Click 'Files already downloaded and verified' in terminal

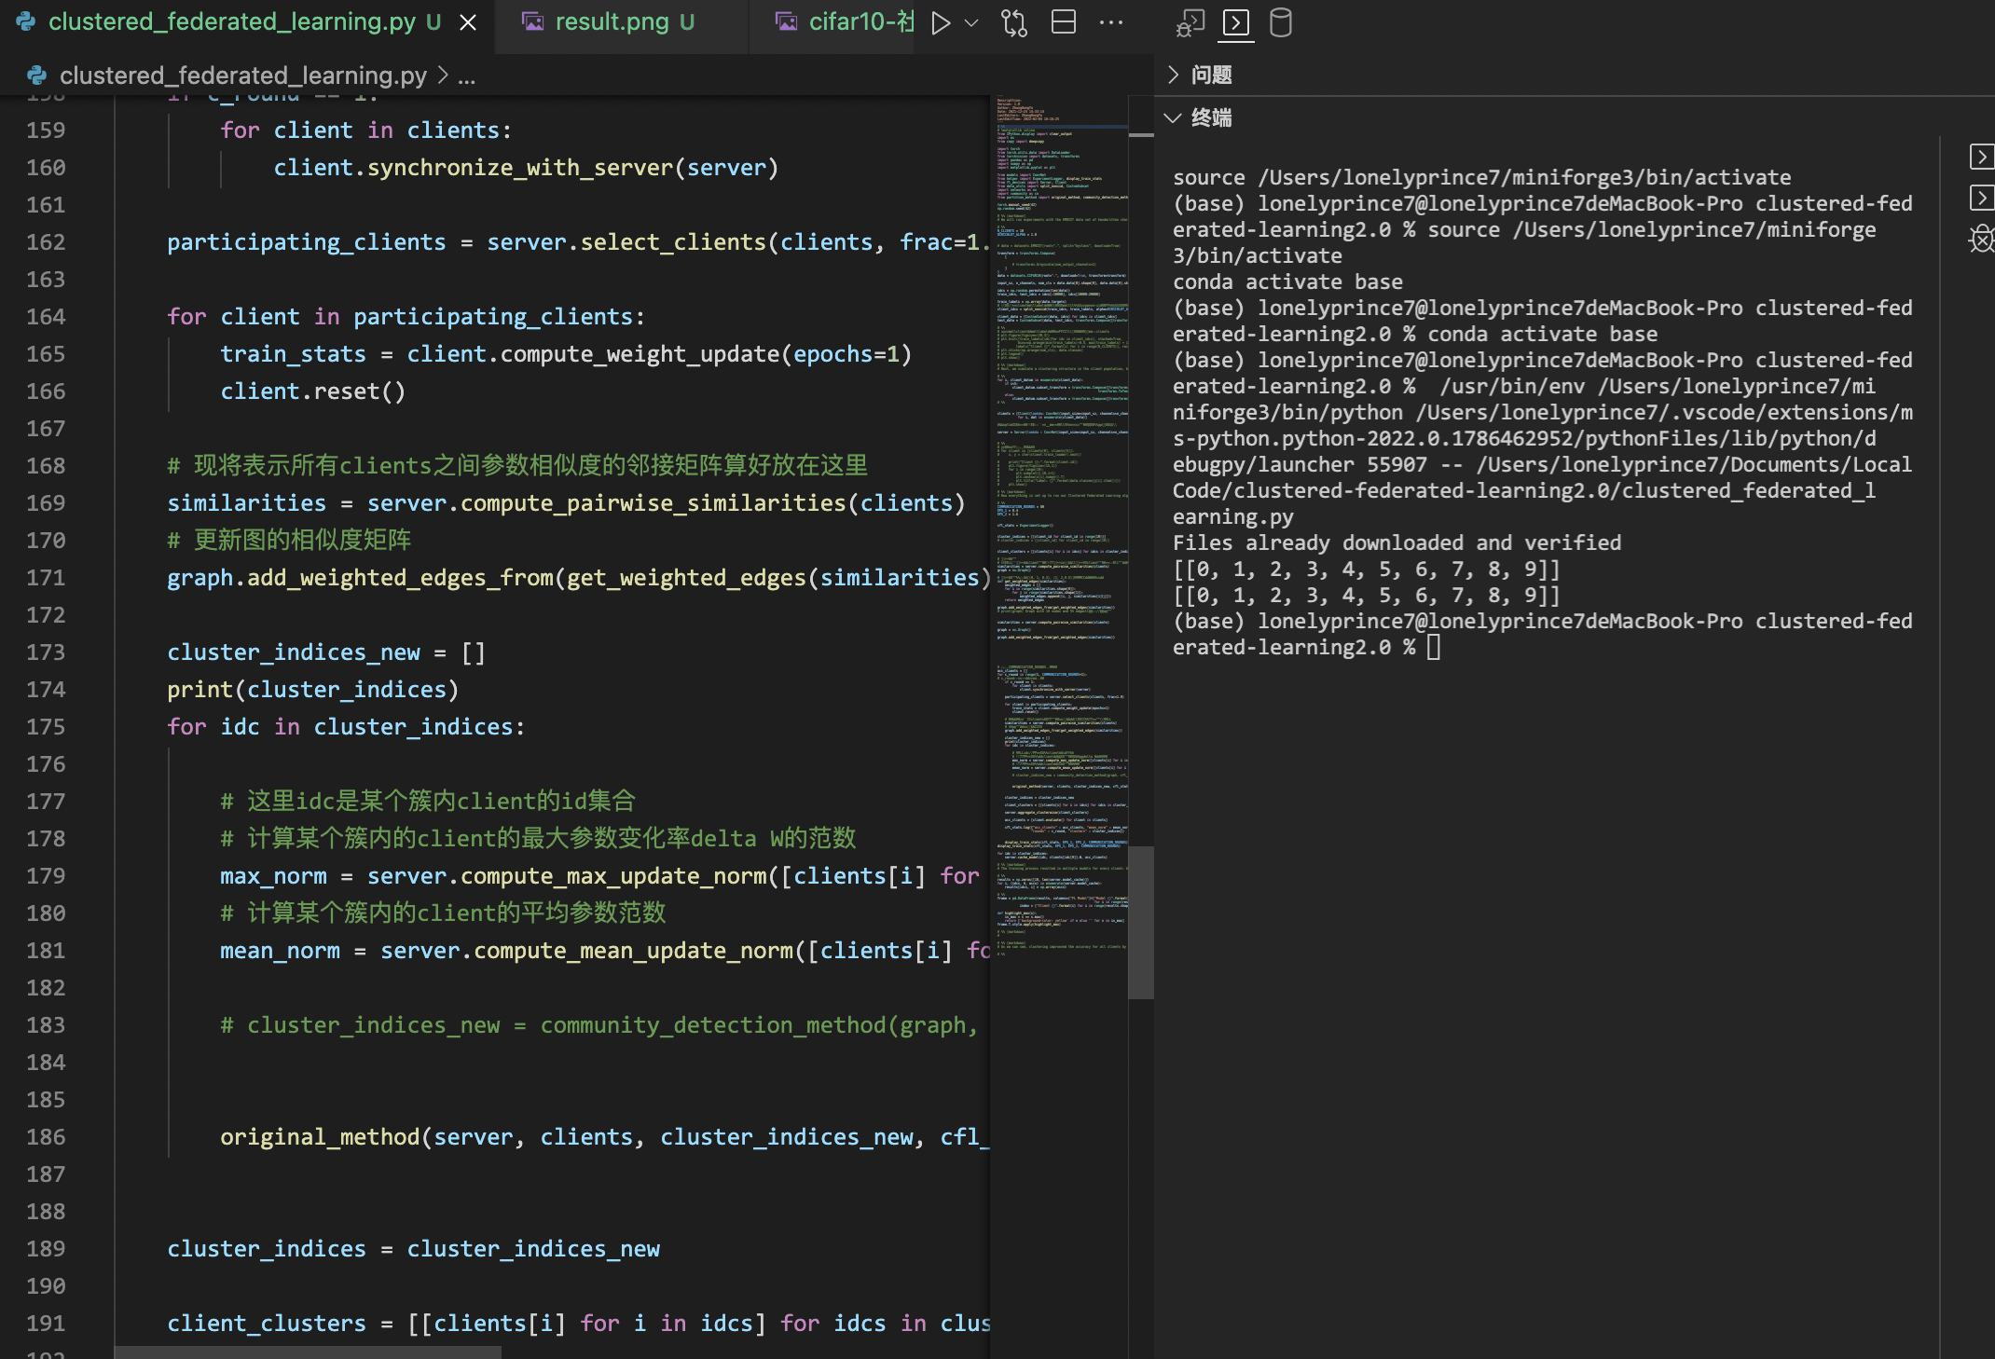pos(1396,542)
